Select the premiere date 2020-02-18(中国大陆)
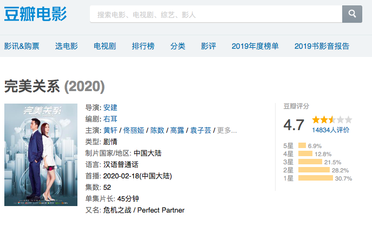 click(x=138, y=176)
